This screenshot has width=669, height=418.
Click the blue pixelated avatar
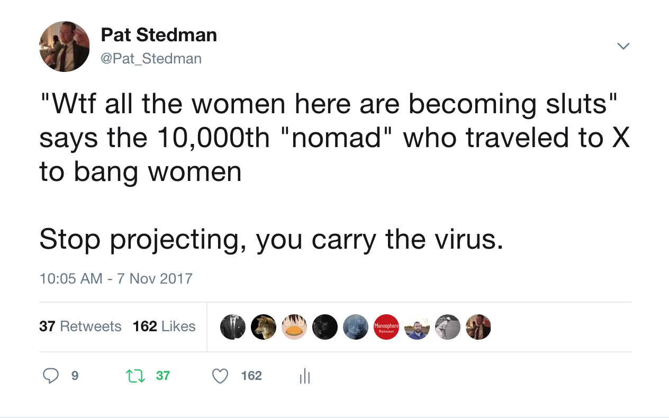point(356,327)
